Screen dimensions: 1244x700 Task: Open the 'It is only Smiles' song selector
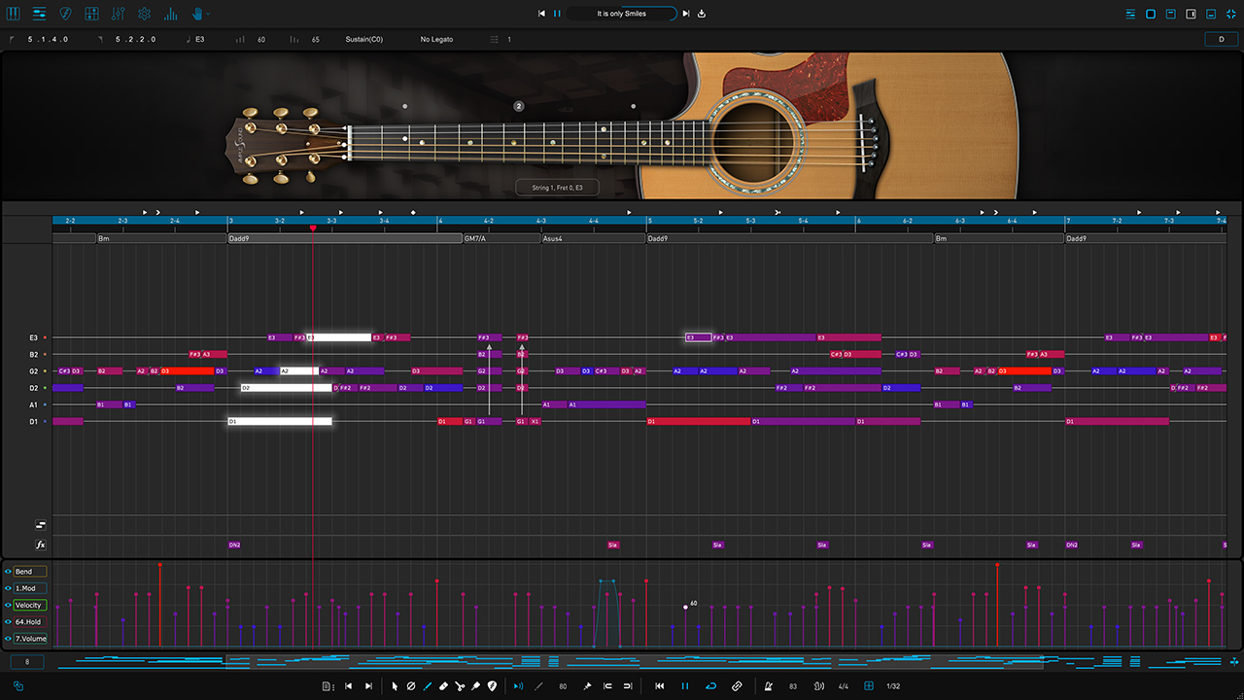[622, 14]
